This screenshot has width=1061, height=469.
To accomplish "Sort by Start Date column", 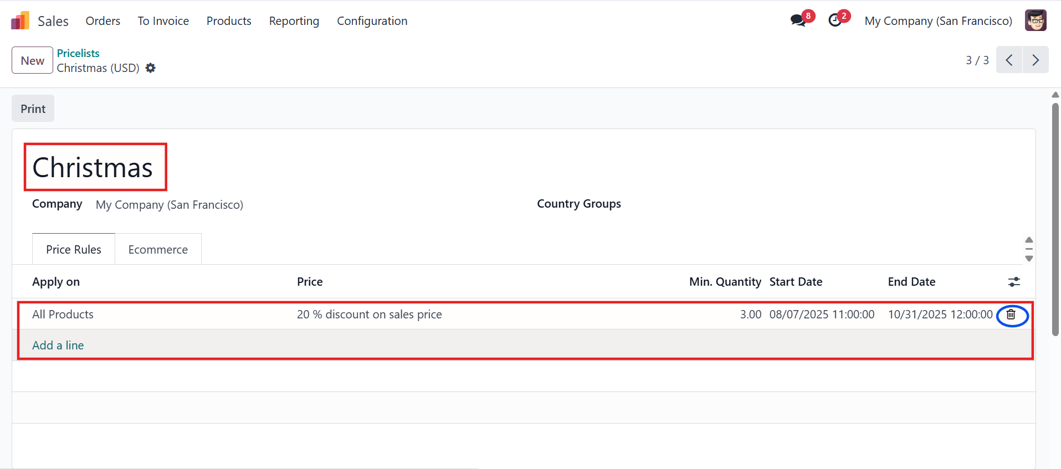I will point(796,282).
